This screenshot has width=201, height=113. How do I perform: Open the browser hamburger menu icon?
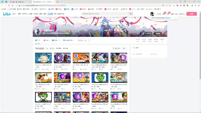point(199,6)
